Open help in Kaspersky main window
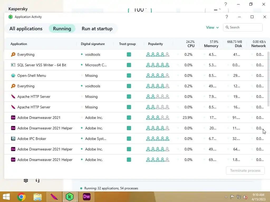Viewport: 270px width, 202px height. click(x=226, y=4)
